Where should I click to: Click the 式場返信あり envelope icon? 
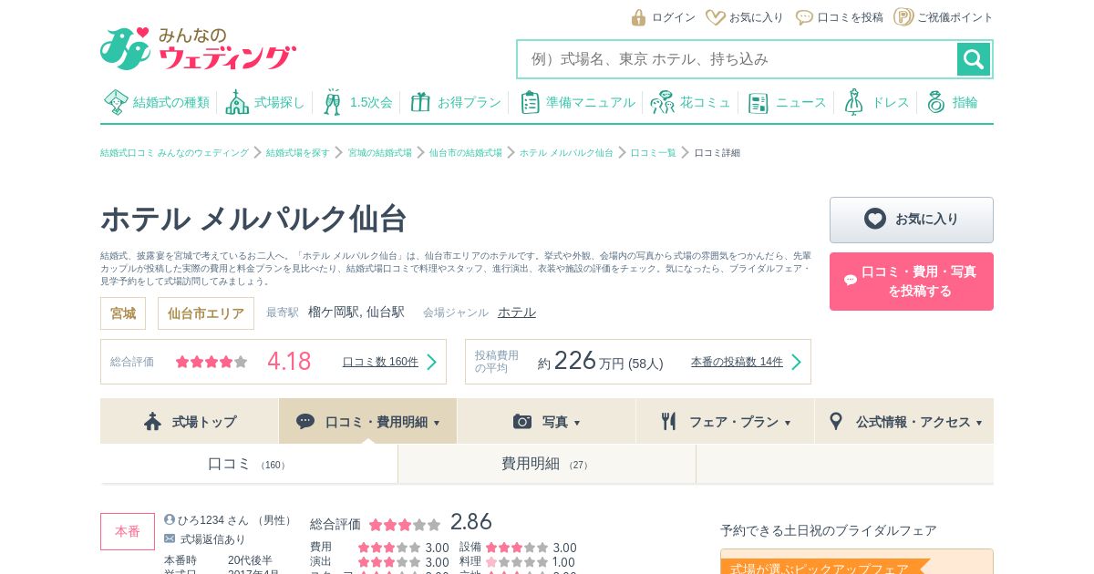(170, 538)
